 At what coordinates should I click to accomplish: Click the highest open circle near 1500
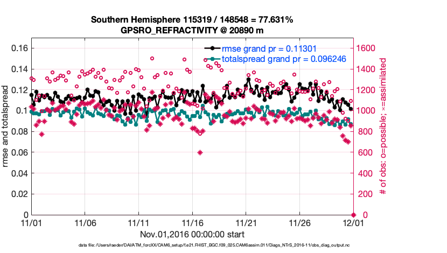tap(152, 58)
